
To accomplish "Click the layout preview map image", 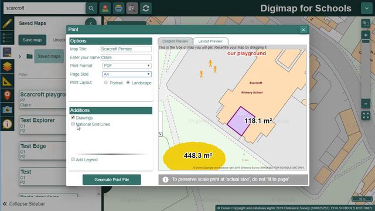I will [232, 110].
